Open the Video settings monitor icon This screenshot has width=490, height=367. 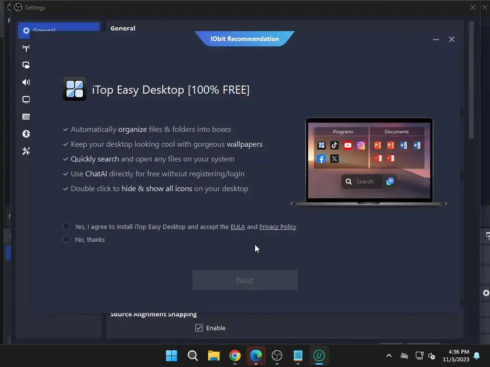point(26,99)
